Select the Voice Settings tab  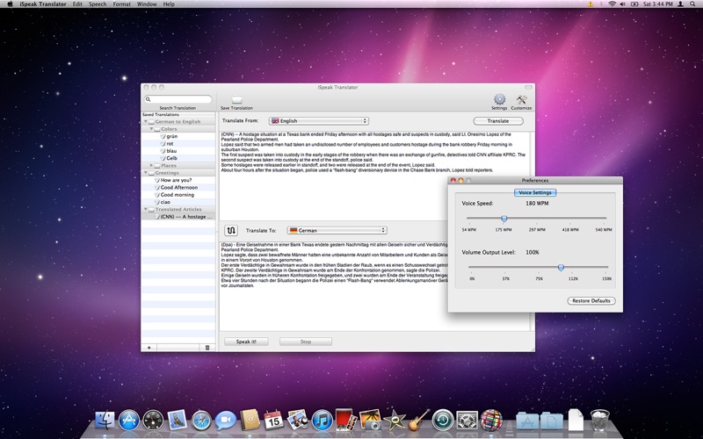click(x=535, y=192)
